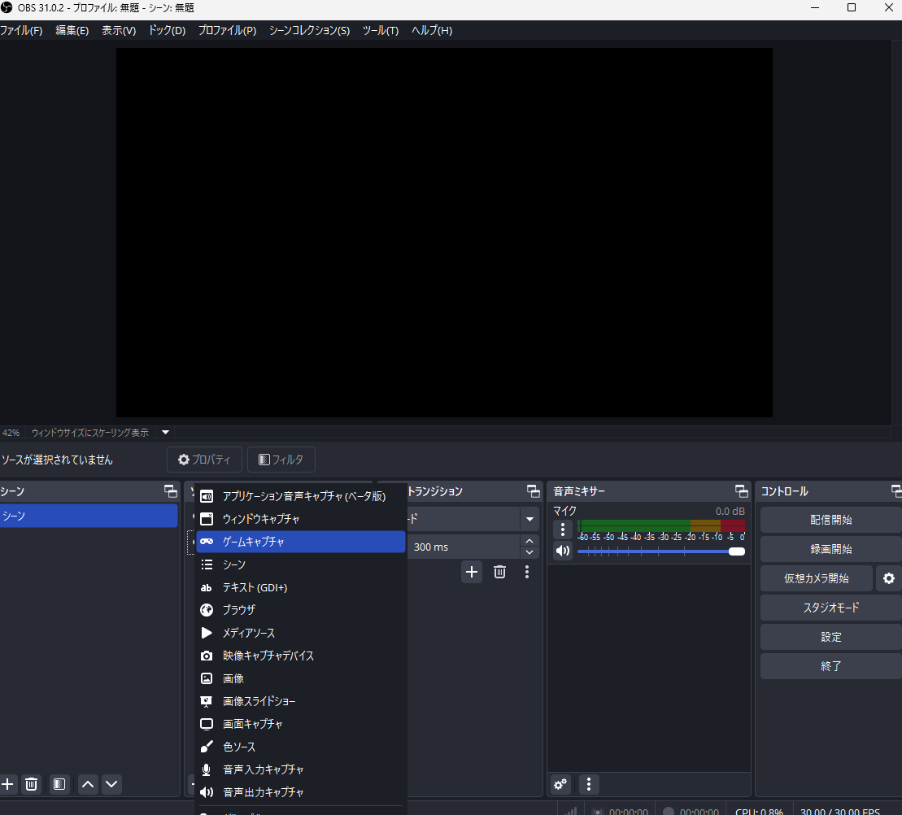Select 画像 source entry
The image size is (902, 815).
click(x=301, y=678)
